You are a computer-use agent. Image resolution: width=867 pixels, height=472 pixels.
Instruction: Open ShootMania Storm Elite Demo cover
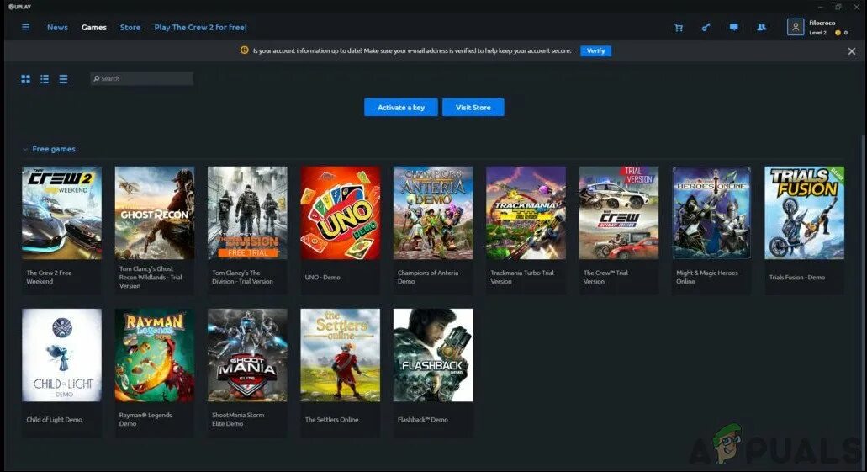tap(248, 355)
